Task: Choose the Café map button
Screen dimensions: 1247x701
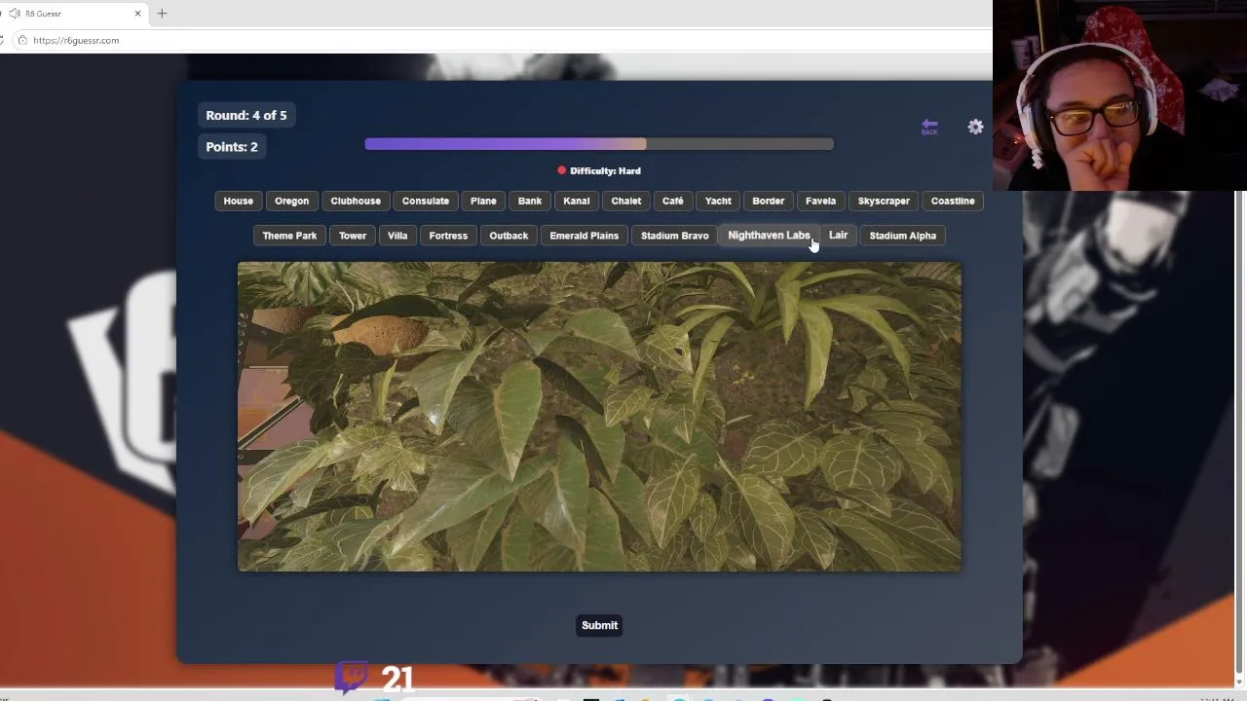Action: tap(673, 201)
